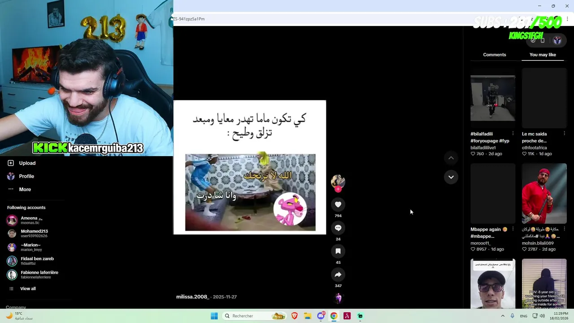Open the othfootafrica author link

[x=534, y=148]
